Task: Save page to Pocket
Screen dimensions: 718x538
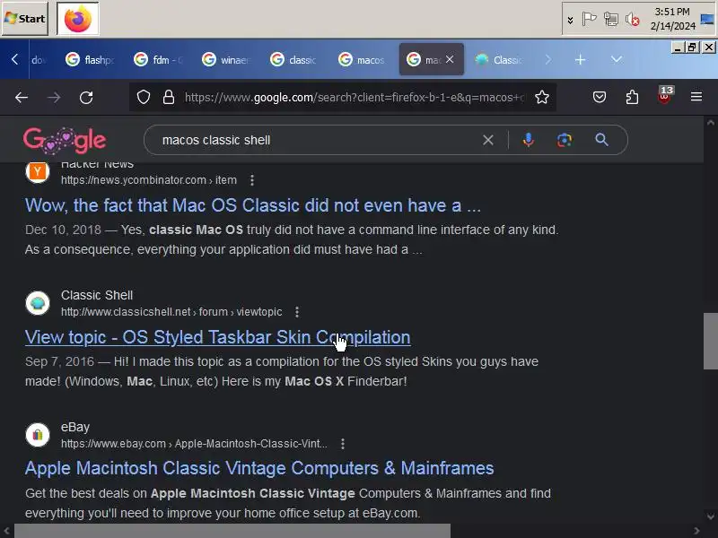Action: (x=600, y=97)
